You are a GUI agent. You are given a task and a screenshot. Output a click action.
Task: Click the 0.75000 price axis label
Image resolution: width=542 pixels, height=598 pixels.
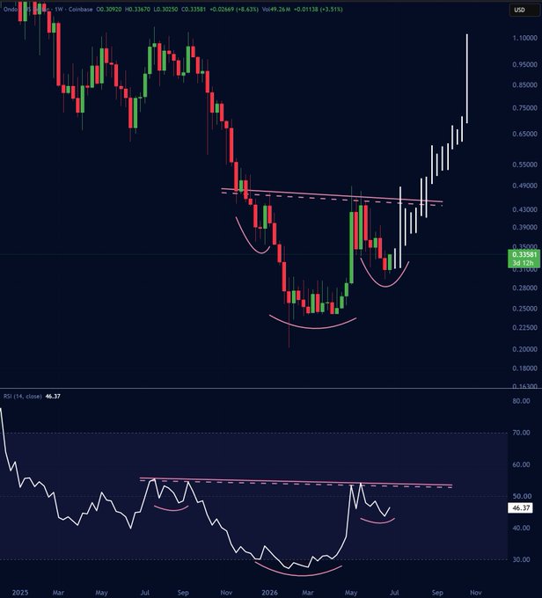coord(524,108)
